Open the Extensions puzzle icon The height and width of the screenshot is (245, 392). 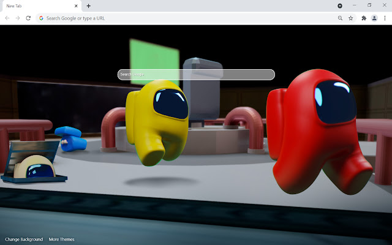pos(364,18)
